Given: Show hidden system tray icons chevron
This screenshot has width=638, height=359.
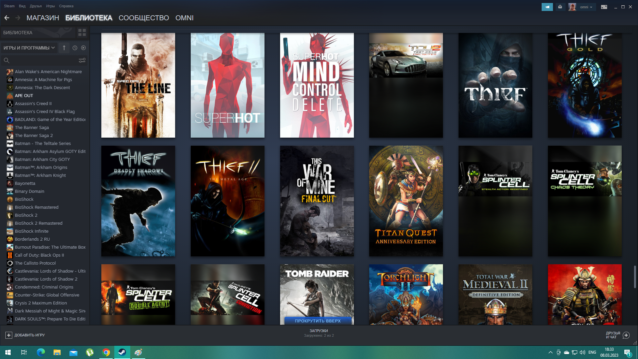Looking at the screenshot, I should coord(550,352).
